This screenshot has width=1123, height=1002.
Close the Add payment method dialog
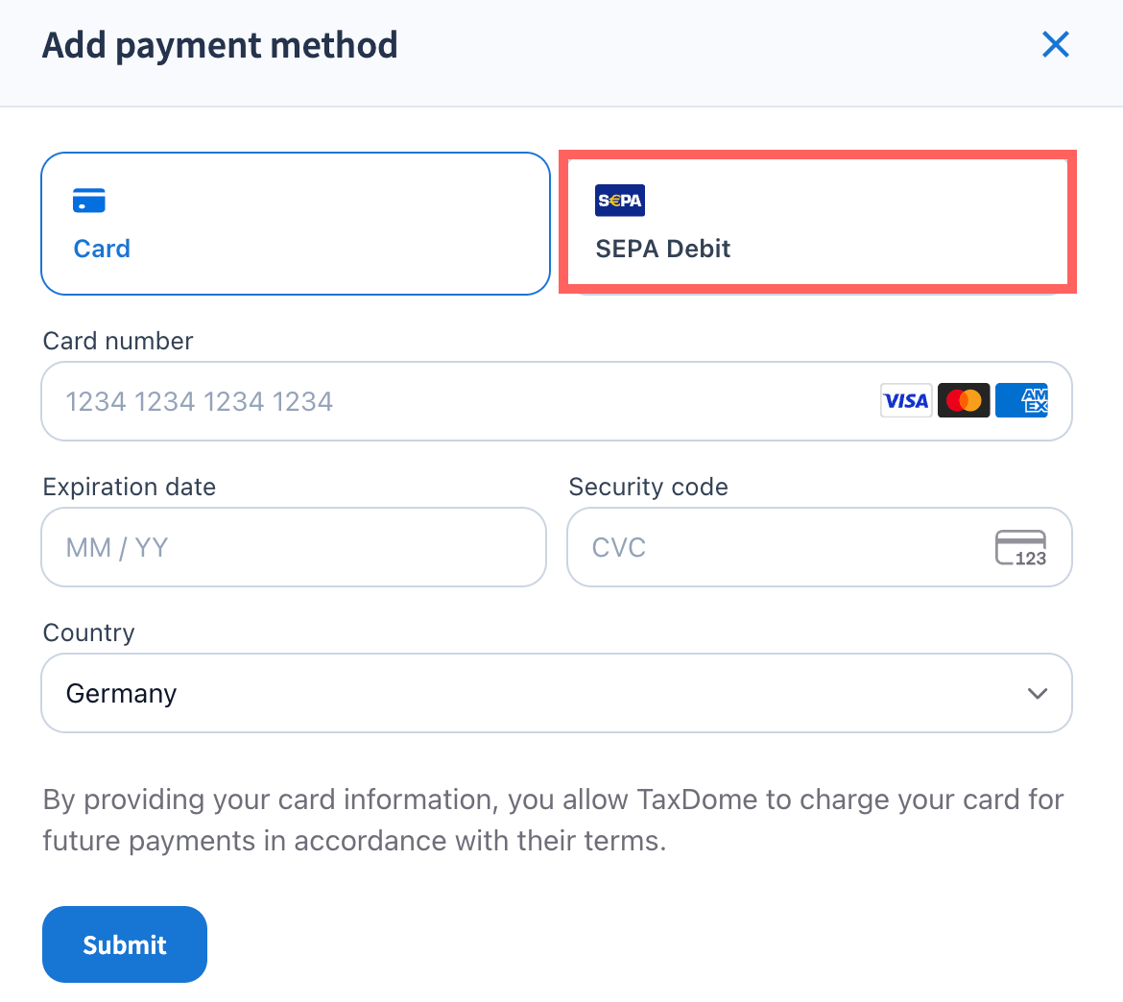pyautogui.click(x=1055, y=44)
